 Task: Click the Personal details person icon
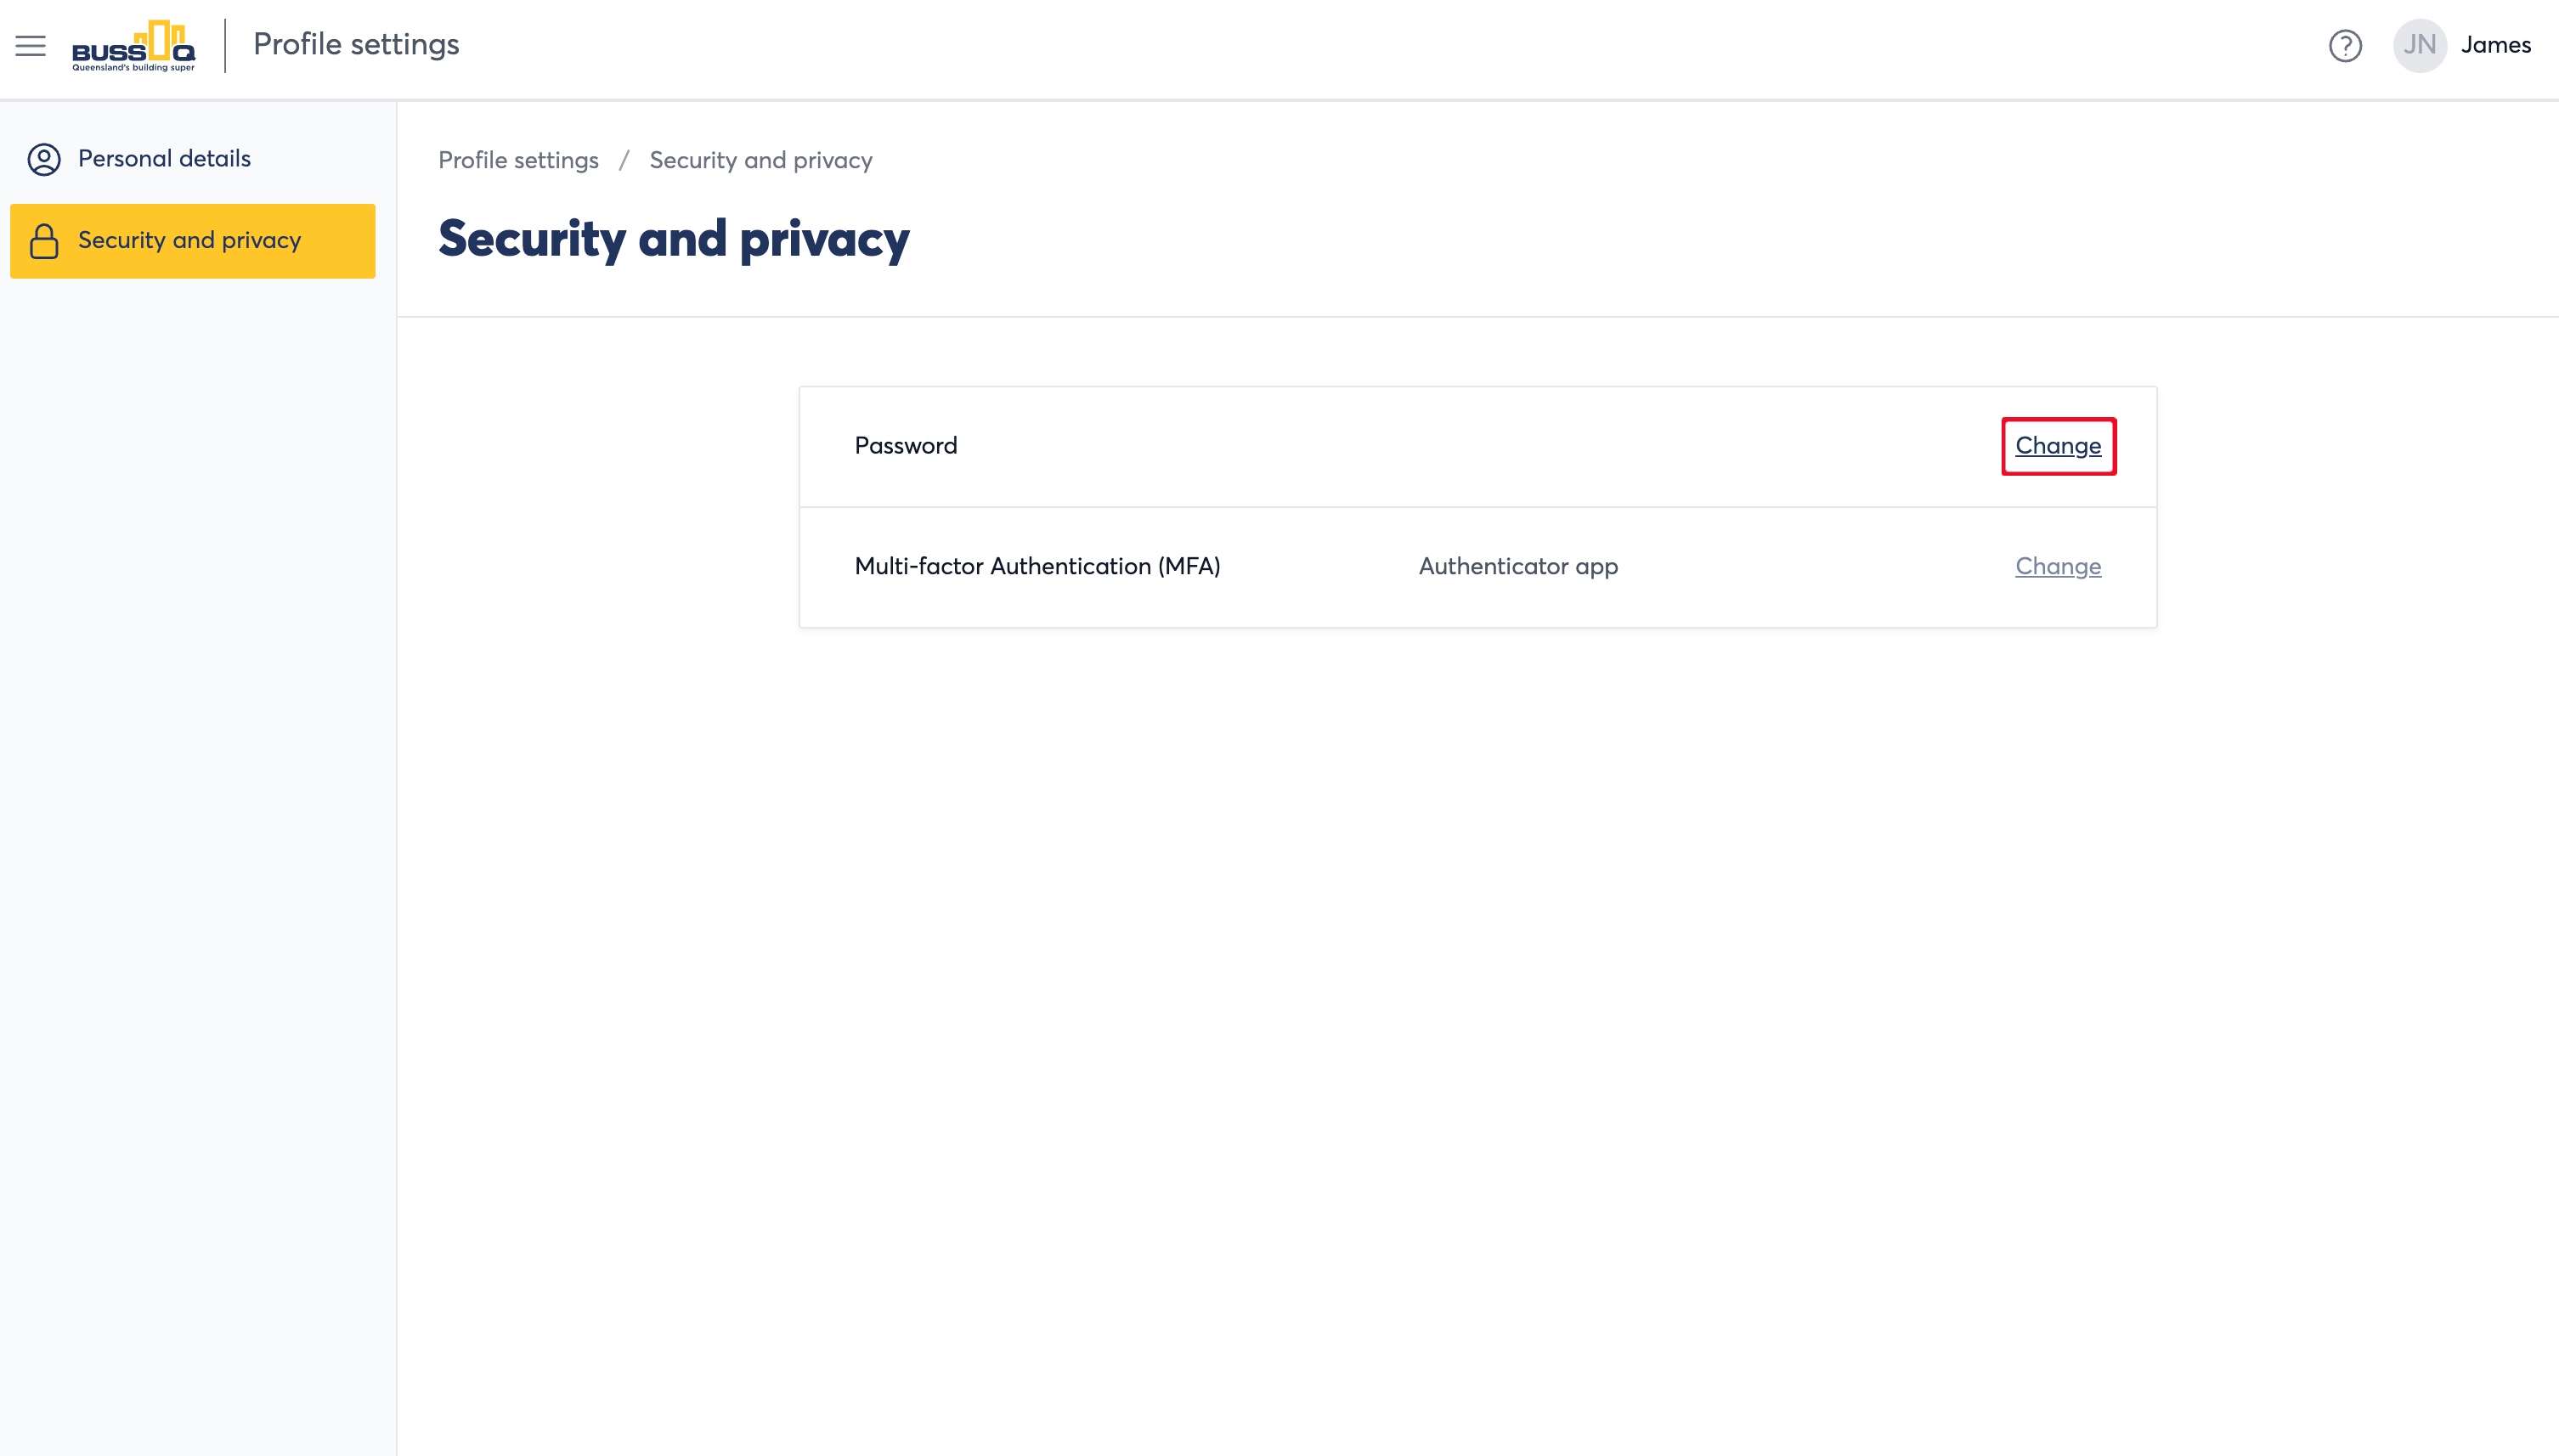pyautogui.click(x=44, y=159)
